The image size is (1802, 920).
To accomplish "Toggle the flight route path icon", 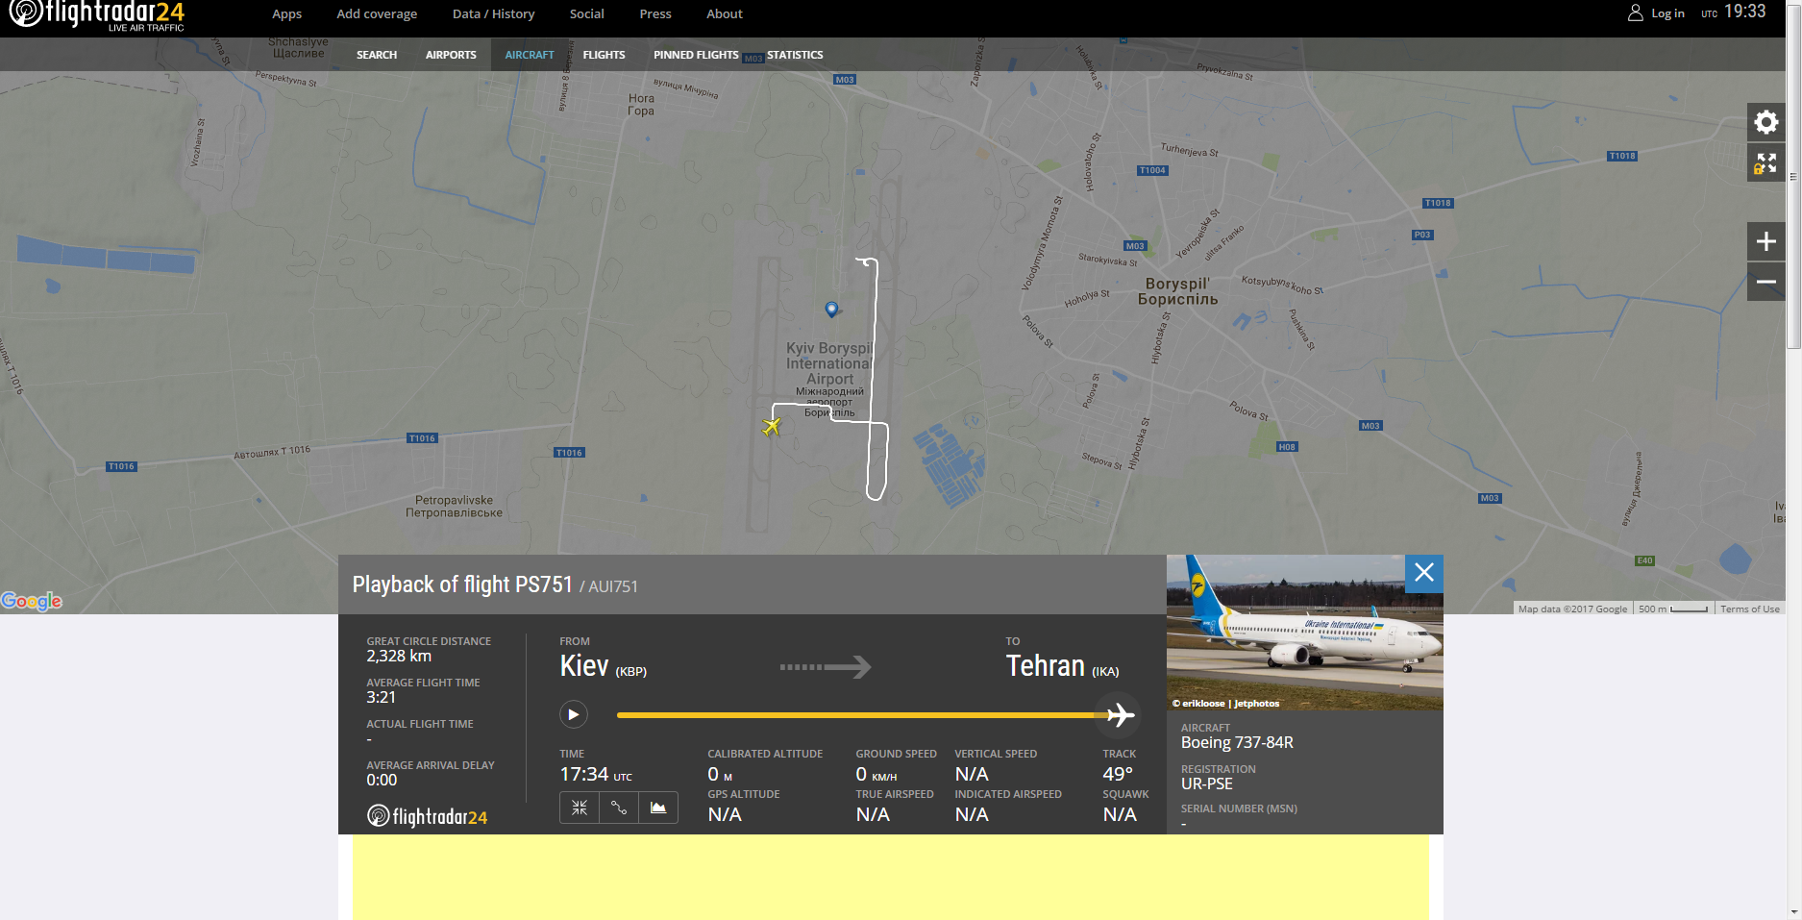I will pyautogui.click(x=619, y=808).
